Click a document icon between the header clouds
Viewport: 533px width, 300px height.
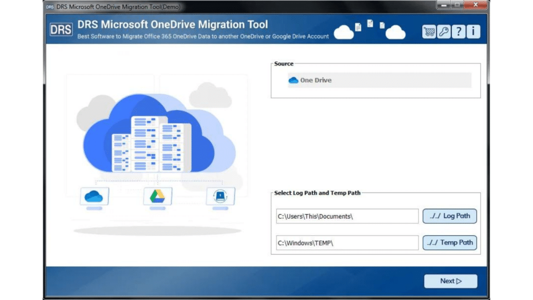point(370,25)
